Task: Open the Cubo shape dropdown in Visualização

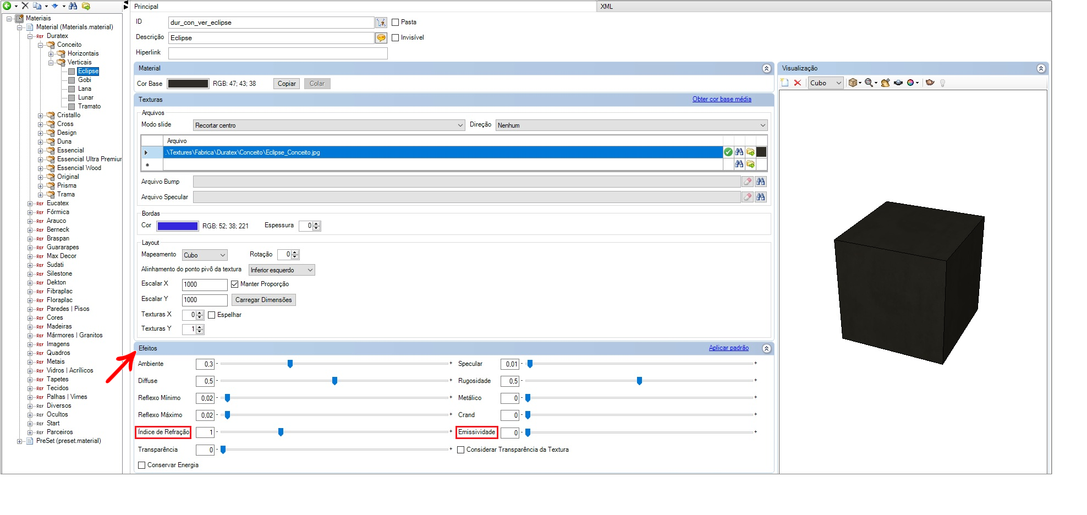Action: [826, 83]
